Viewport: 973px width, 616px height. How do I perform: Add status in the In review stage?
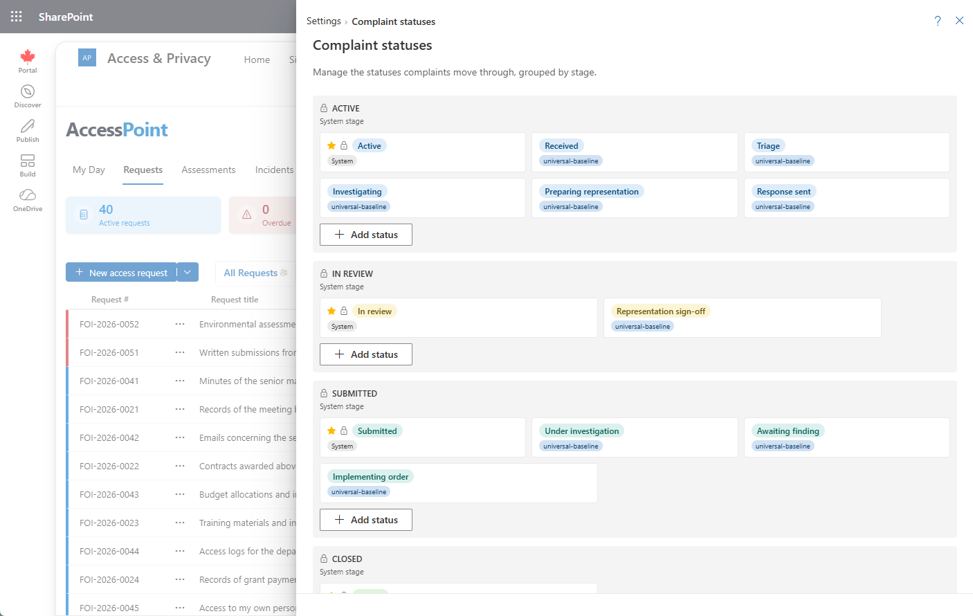point(366,354)
